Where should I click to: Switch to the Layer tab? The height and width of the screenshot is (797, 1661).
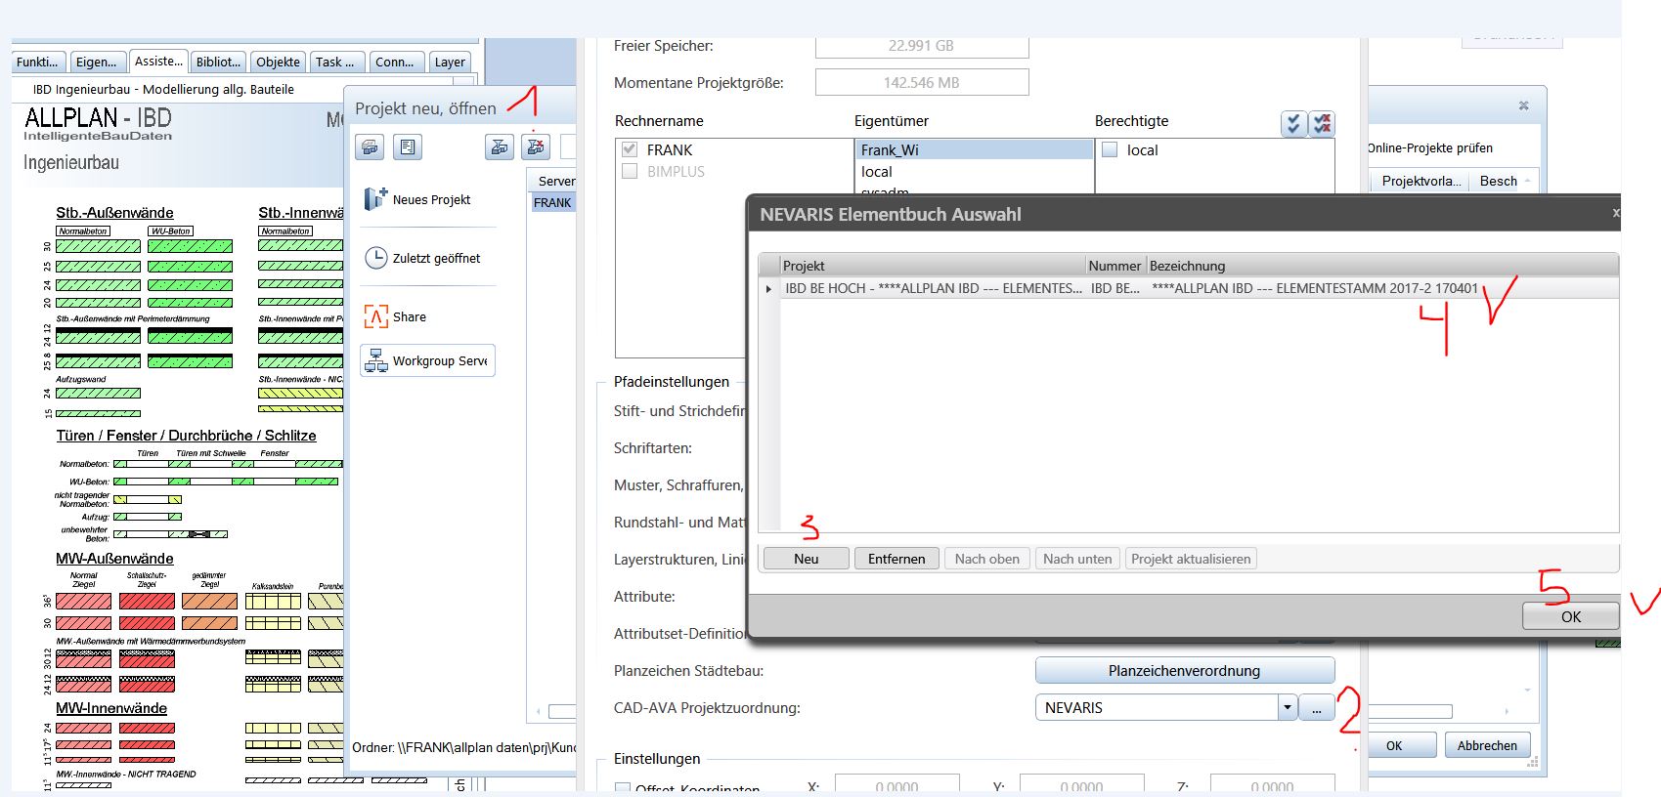(450, 62)
